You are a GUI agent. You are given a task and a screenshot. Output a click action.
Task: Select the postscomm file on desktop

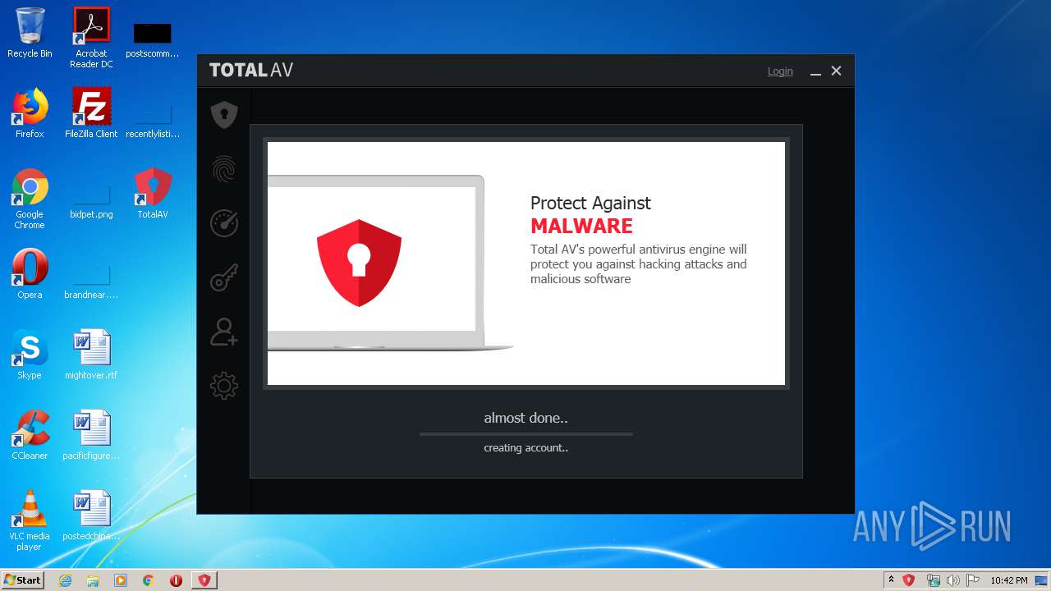[153, 39]
